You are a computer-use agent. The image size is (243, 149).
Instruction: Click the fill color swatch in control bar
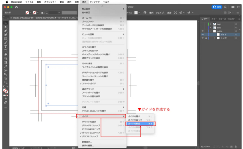click(x=27, y=12)
